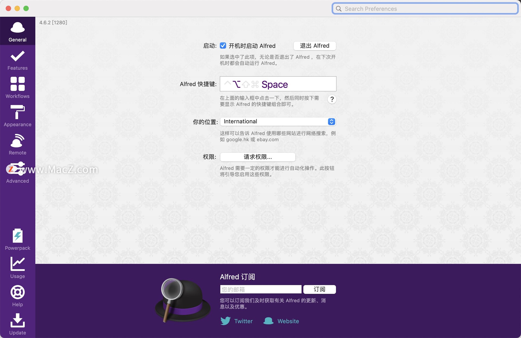Click Alfred 订阅 email input field
Viewport: 521px width, 338px height.
(260, 289)
